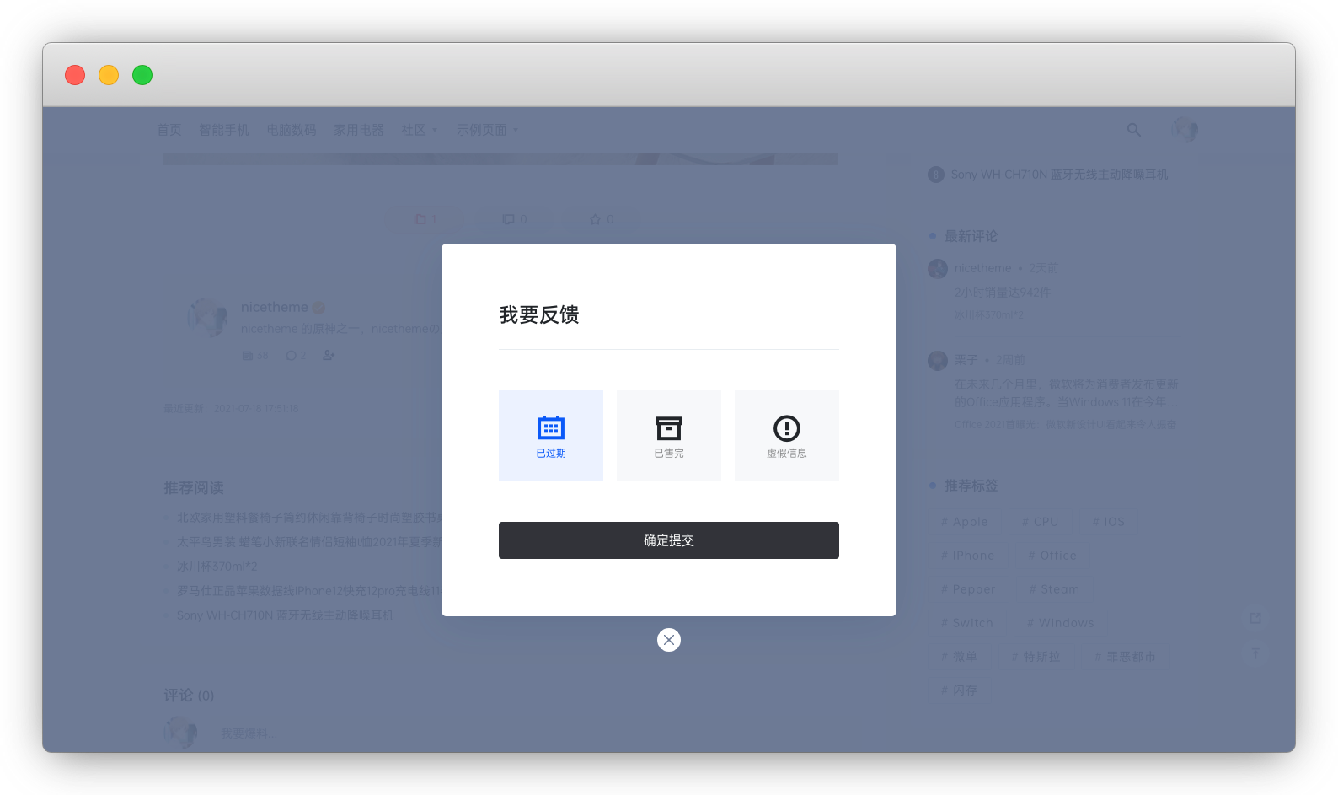Viewport: 1338px width, 795px height.
Task: Click the macOS green maximize button
Action: tap(142, 75)
